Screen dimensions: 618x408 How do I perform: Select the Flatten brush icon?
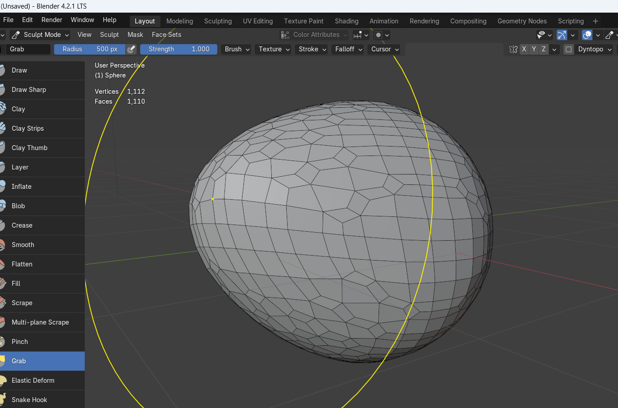pos(2,264)
